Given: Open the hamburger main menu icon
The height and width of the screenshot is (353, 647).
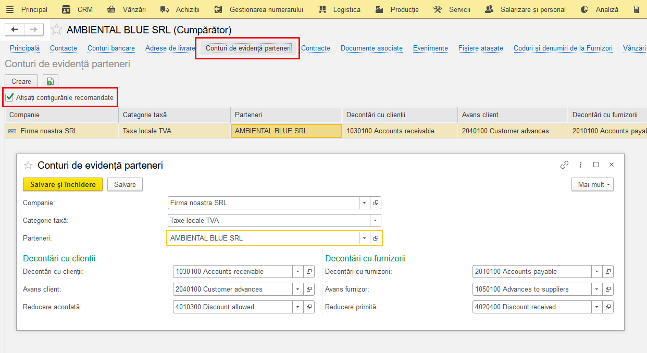Looking at the screenshot, I should pyautogui.click(x=9, y=9).
